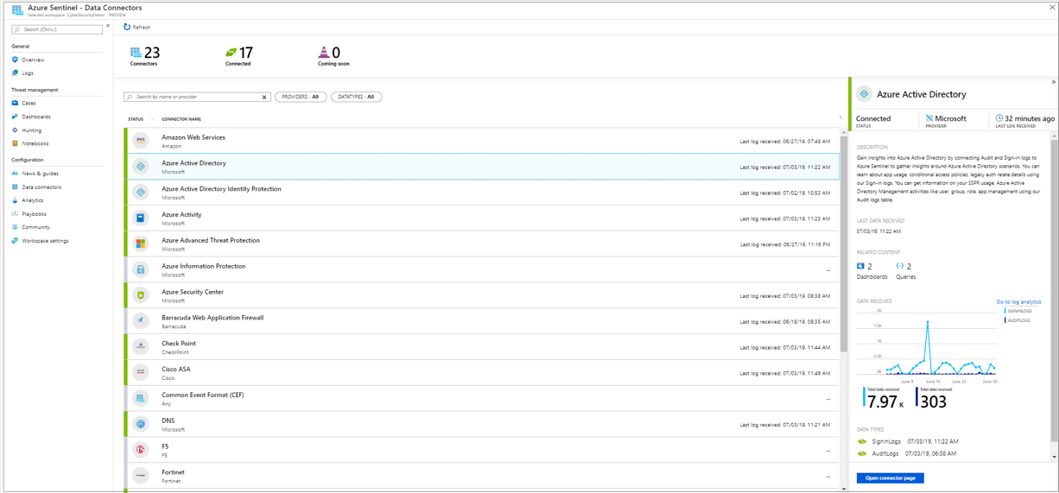Image resolution: width=1059 pixels, height=493 pixels.
Task: Click the Dashboards related content icon
Action: [860, 266]
